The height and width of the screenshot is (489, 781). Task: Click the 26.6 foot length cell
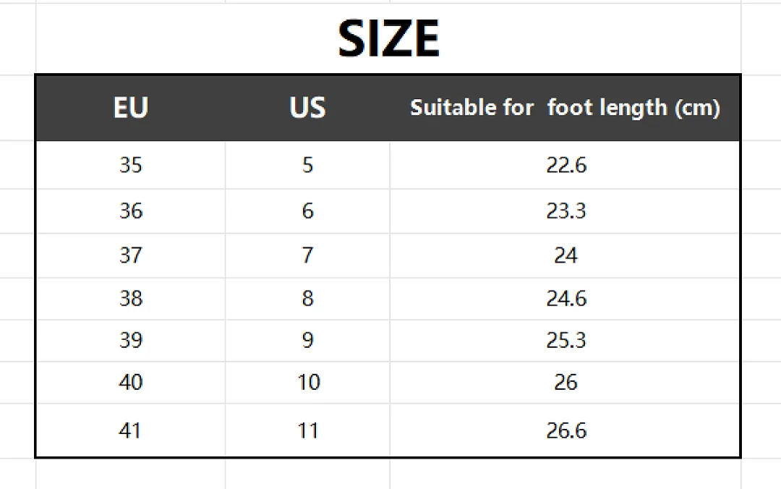click(x=565, y=430)
